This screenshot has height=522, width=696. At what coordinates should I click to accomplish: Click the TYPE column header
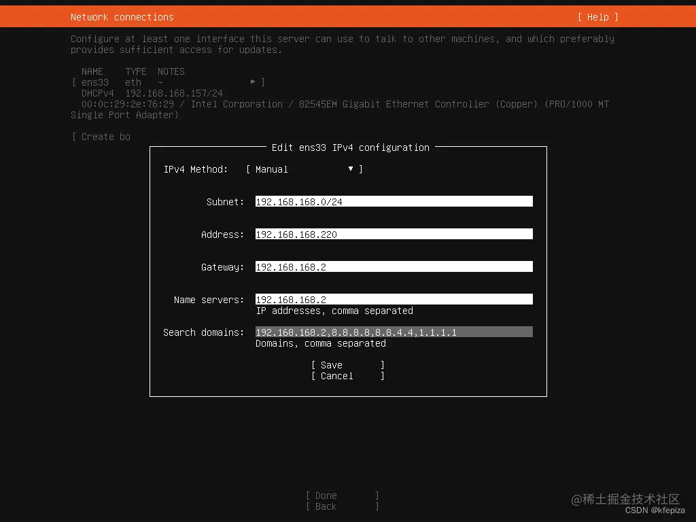coord(135,71)
